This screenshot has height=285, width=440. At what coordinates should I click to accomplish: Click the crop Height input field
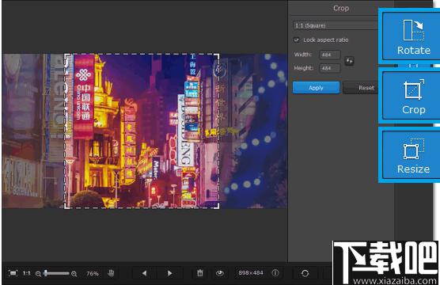click(x=330, y=68)
